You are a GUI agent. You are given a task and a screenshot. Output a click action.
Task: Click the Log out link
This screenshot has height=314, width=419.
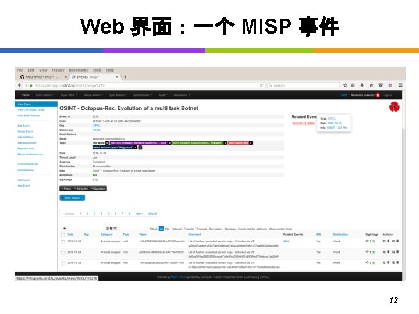[388, 95]
